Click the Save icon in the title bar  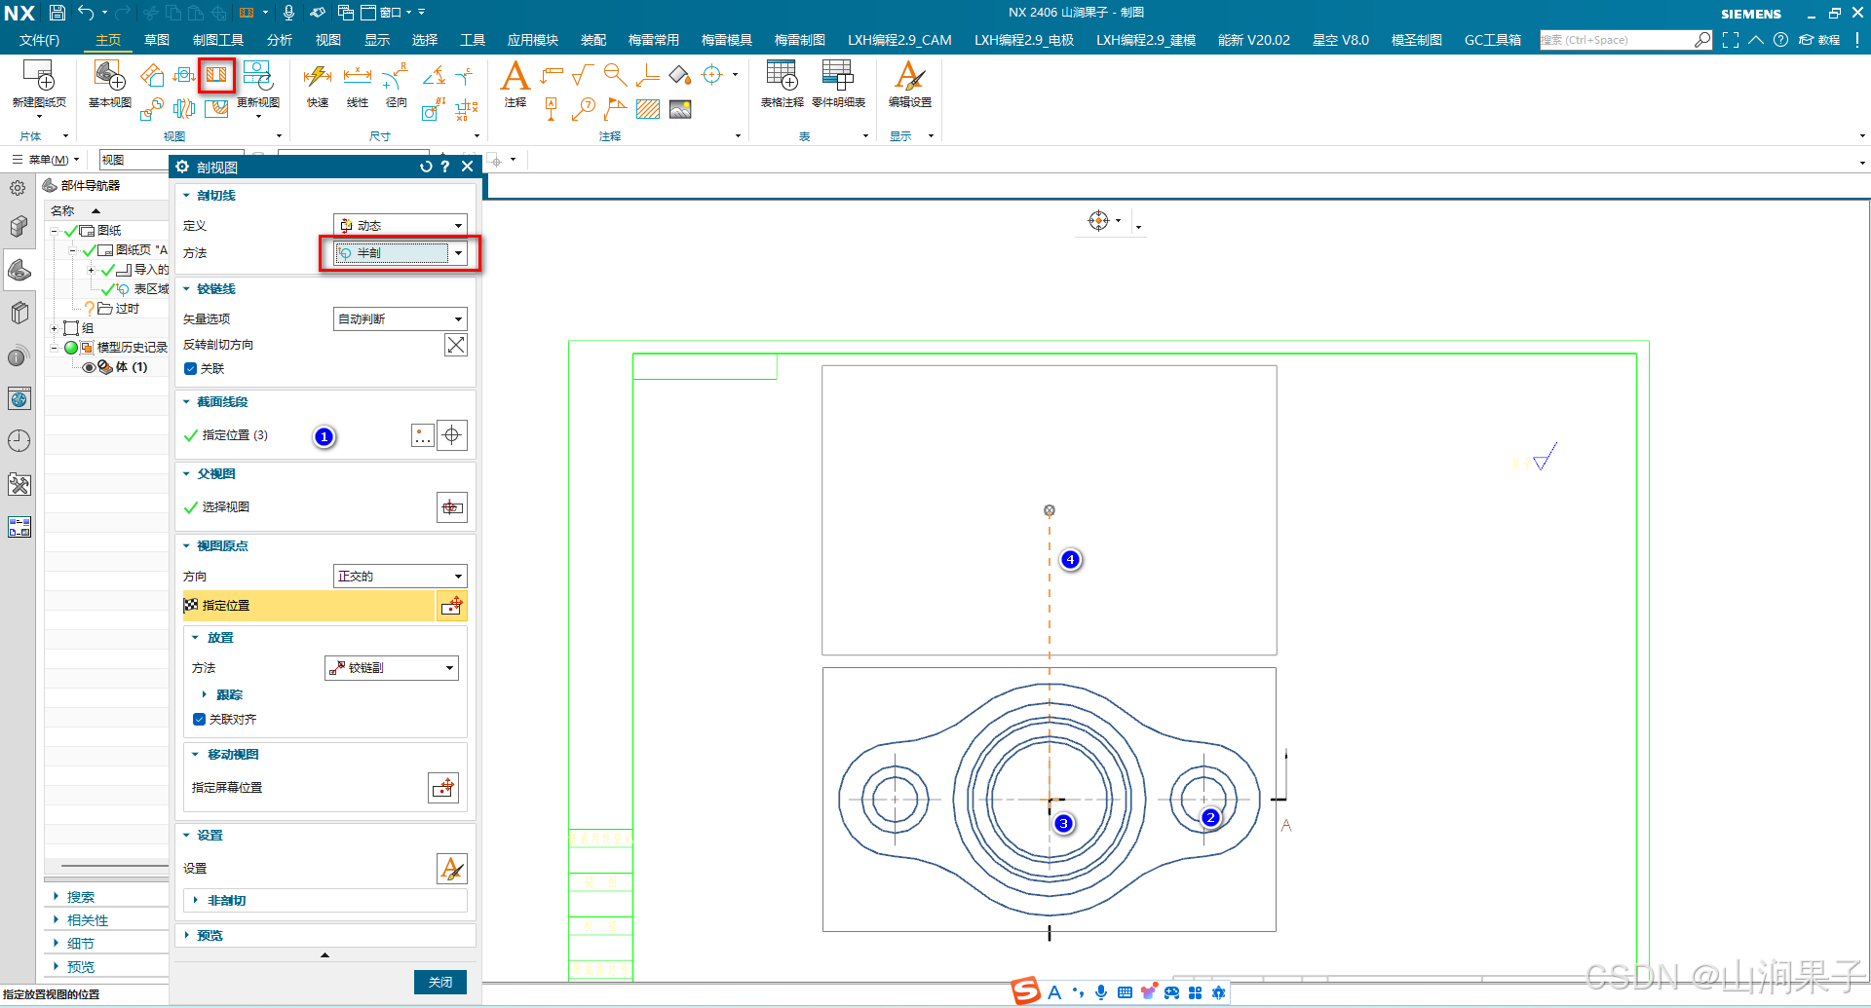point(57,13)
